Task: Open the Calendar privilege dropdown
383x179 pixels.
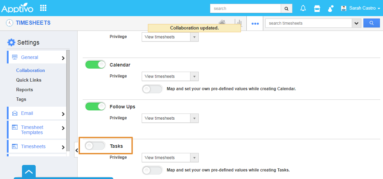Action: click(x=170, y=76)
